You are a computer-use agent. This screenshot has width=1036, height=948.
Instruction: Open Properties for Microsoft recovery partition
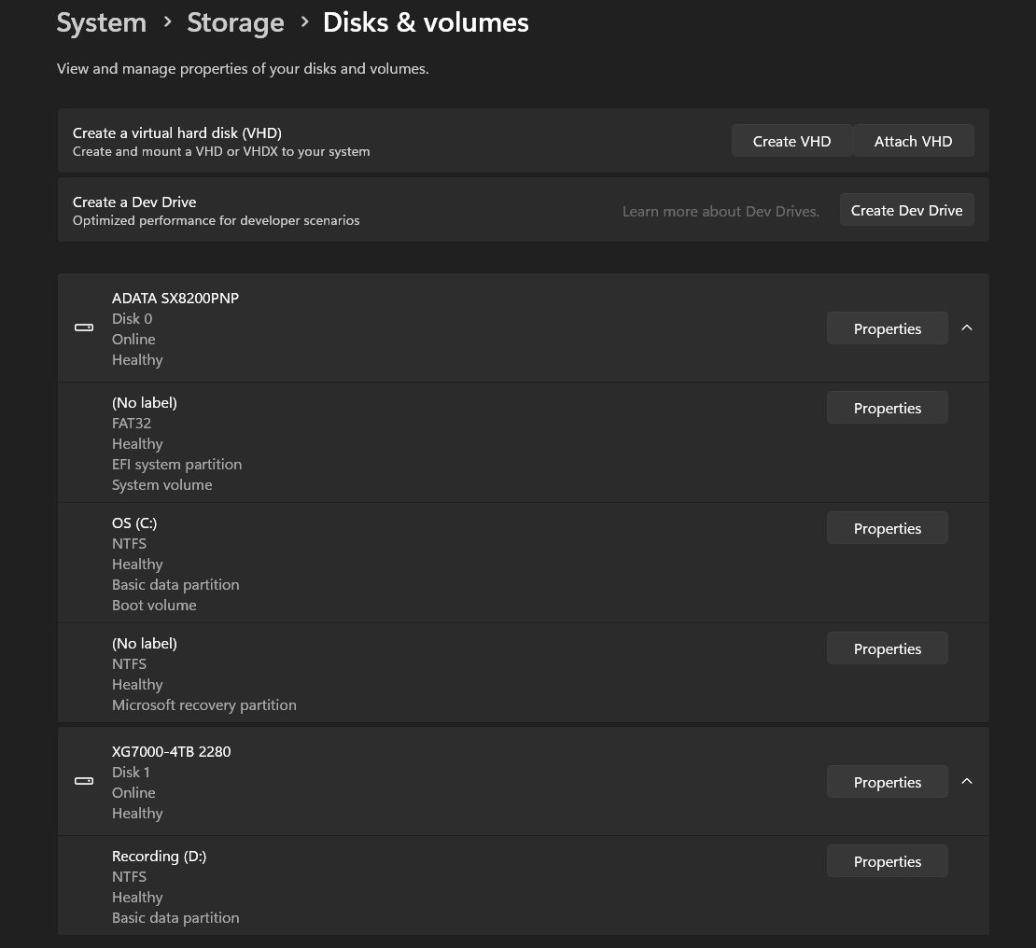pos(887,648)
